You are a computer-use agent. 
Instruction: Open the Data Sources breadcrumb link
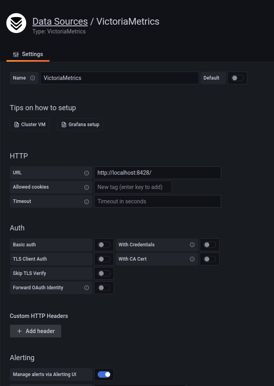(x=60, y=21)
